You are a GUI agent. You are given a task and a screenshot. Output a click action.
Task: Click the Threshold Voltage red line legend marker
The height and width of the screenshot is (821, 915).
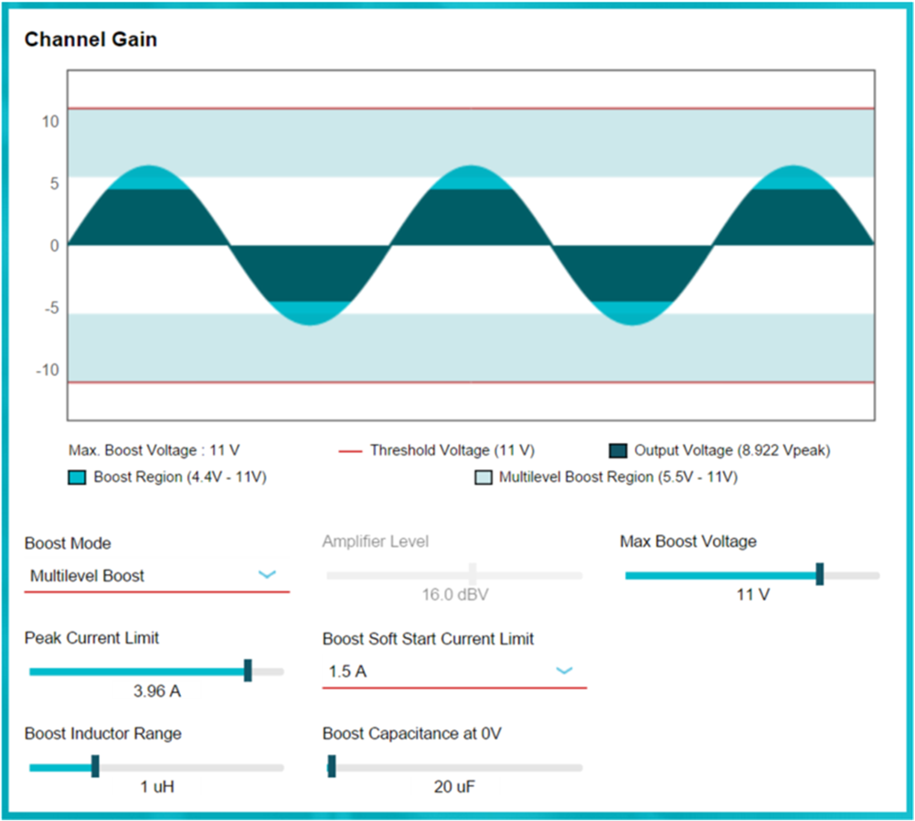click(350, 451)
